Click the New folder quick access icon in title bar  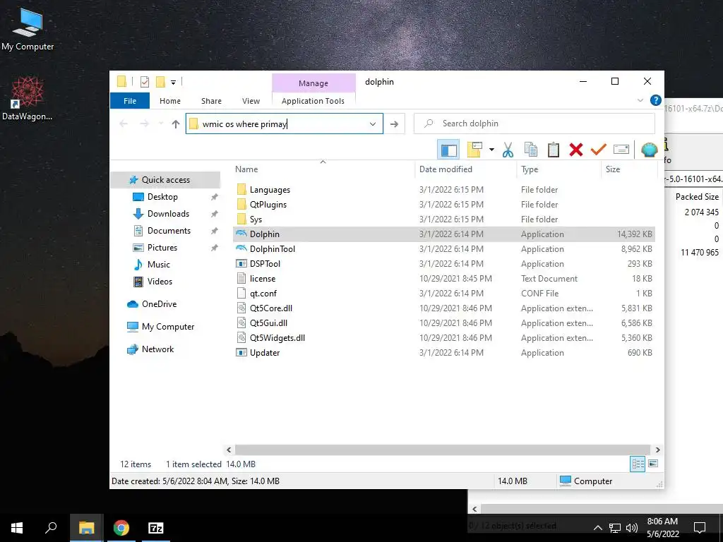pyautogui.click(x=160, y=82)
